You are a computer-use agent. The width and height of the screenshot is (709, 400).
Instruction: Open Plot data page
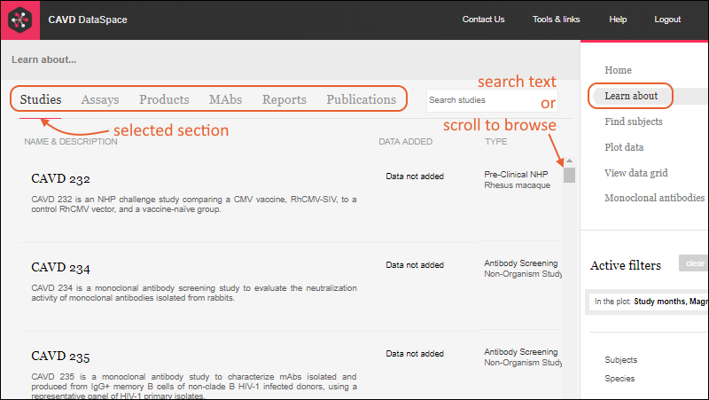pyautogui.click(x=624, y=147)
